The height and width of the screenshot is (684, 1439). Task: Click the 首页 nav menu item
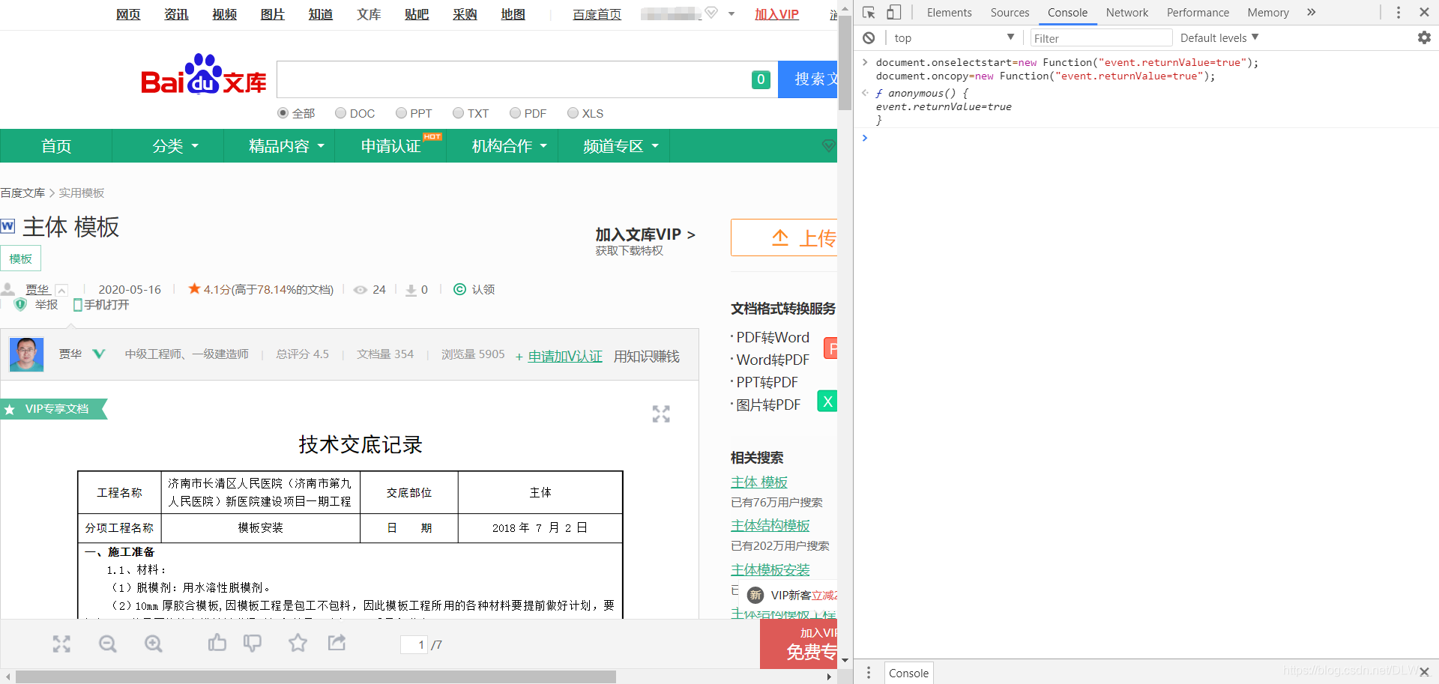pyautogui.click(x=56, y=146)
